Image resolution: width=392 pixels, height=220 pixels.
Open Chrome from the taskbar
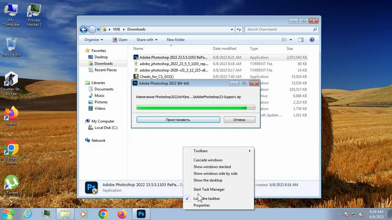click(103, 214)
